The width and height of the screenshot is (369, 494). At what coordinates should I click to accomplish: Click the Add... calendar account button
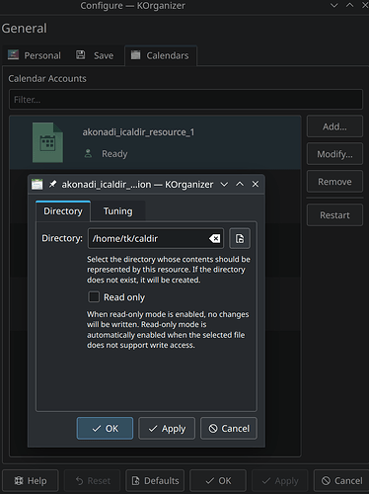(334, 126)
